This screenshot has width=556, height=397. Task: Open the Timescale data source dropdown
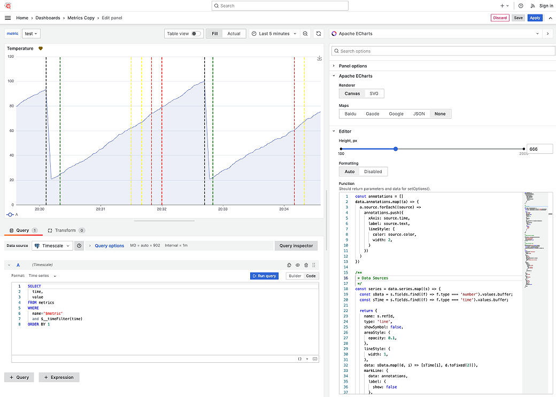(x=52, y=246)
